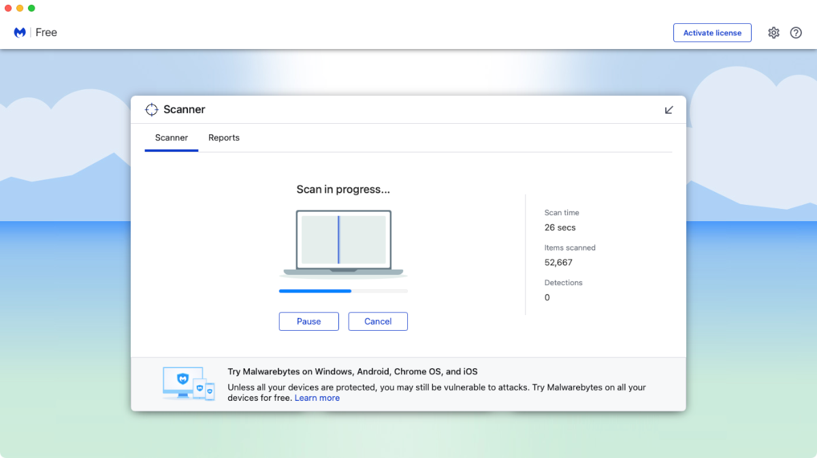Click the Scan time showing 26 secs
817x458 pixels.
[560, 227]
